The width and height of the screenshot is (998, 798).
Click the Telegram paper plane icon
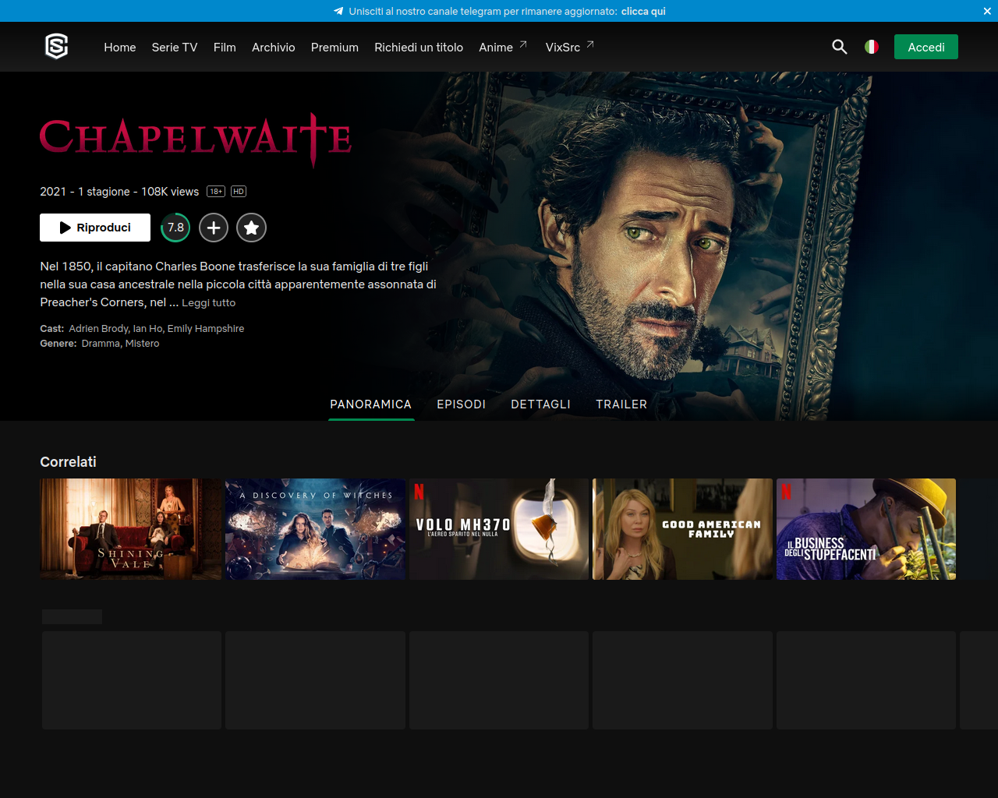338,11
